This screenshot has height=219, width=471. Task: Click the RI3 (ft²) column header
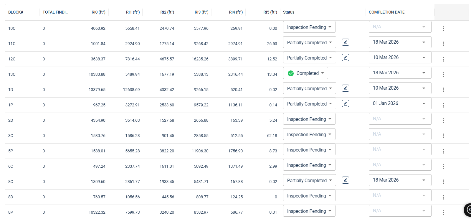click(x=201, y=12)
